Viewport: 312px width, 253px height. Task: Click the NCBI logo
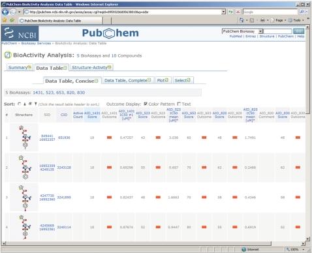(x=20, y=33)
